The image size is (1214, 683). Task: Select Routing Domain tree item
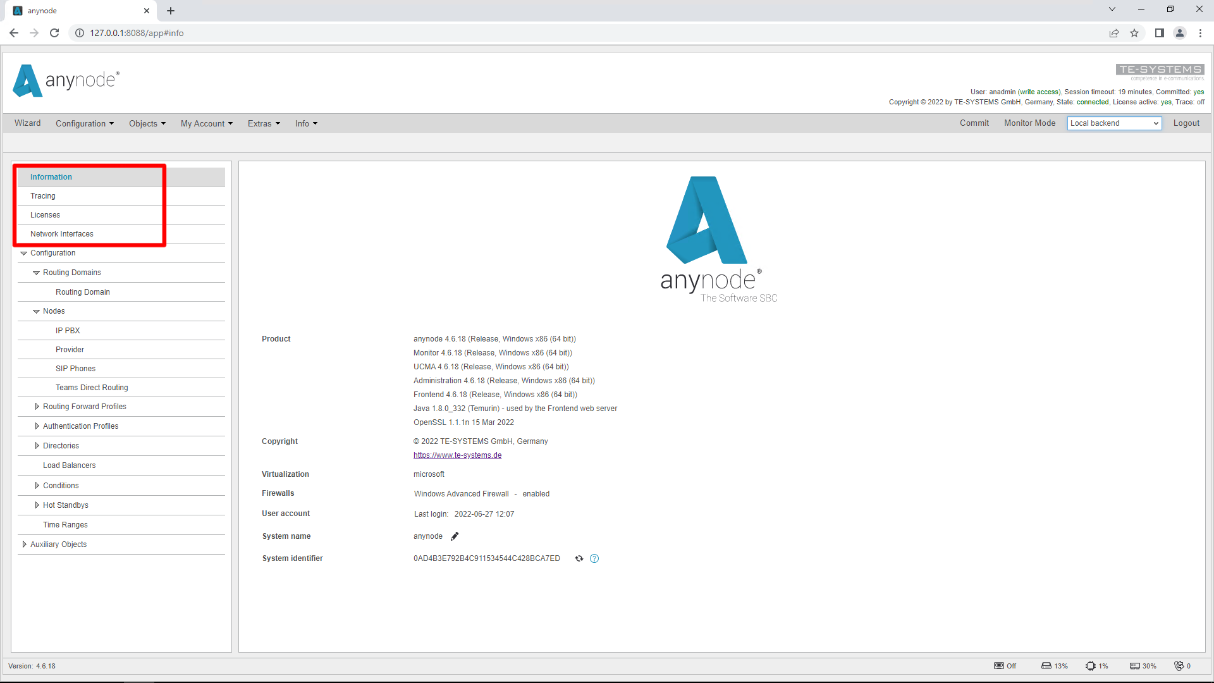[x=83, y=292]
